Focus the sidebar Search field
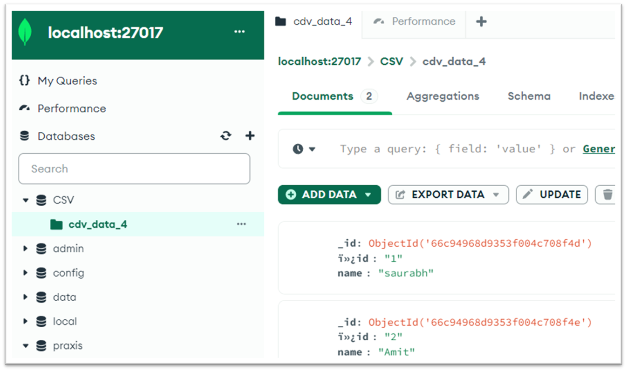627x371 pixels. coord(134,169)
